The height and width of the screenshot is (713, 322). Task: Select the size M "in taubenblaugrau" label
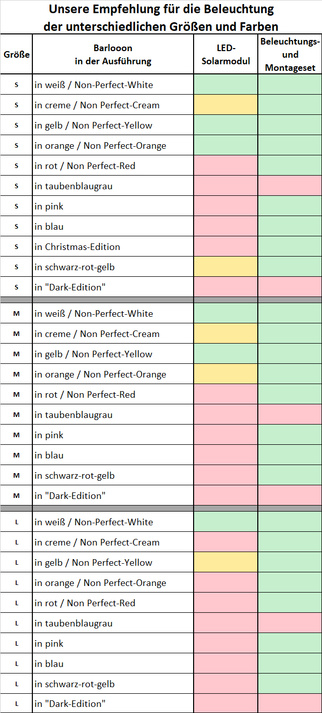point(74,415)
